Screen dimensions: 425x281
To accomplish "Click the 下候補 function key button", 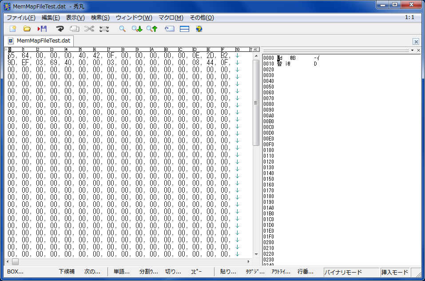I will pos(67,272).
